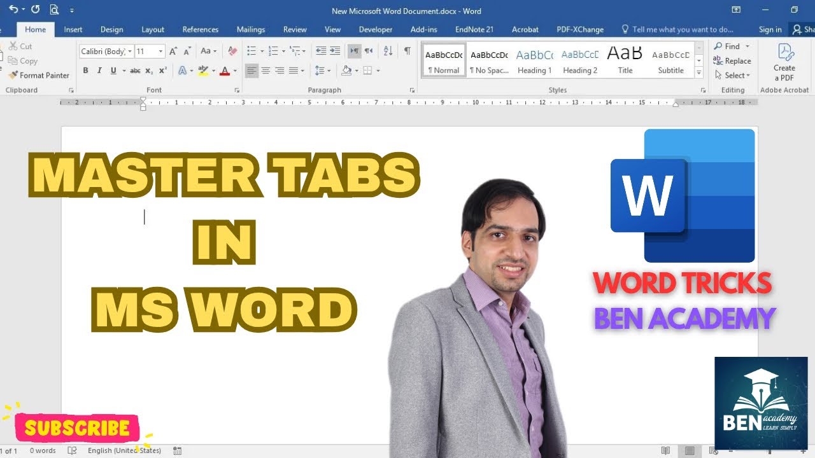Click Shrink Font icon
The width and height of the screenshot is (815, 458).
coord(187,51)
